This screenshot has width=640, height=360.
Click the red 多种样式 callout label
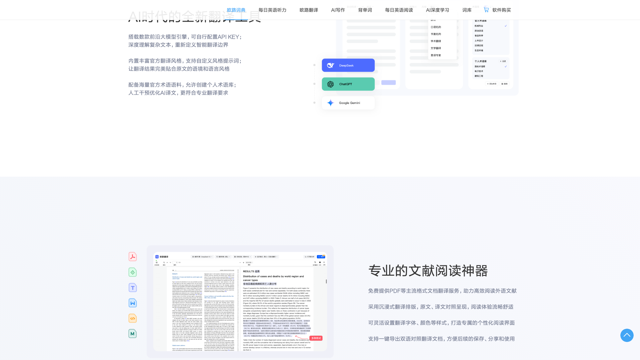316,338
